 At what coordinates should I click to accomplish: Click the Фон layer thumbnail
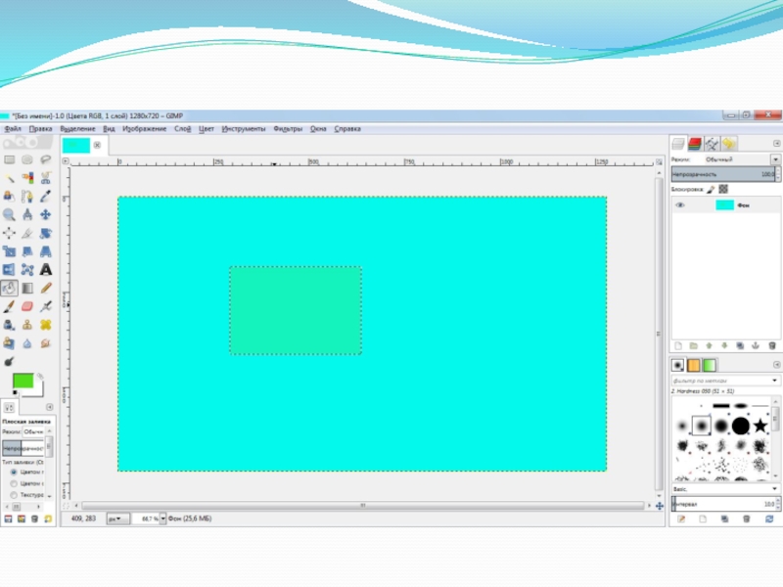pyautogui.click(x=724, y=205)
